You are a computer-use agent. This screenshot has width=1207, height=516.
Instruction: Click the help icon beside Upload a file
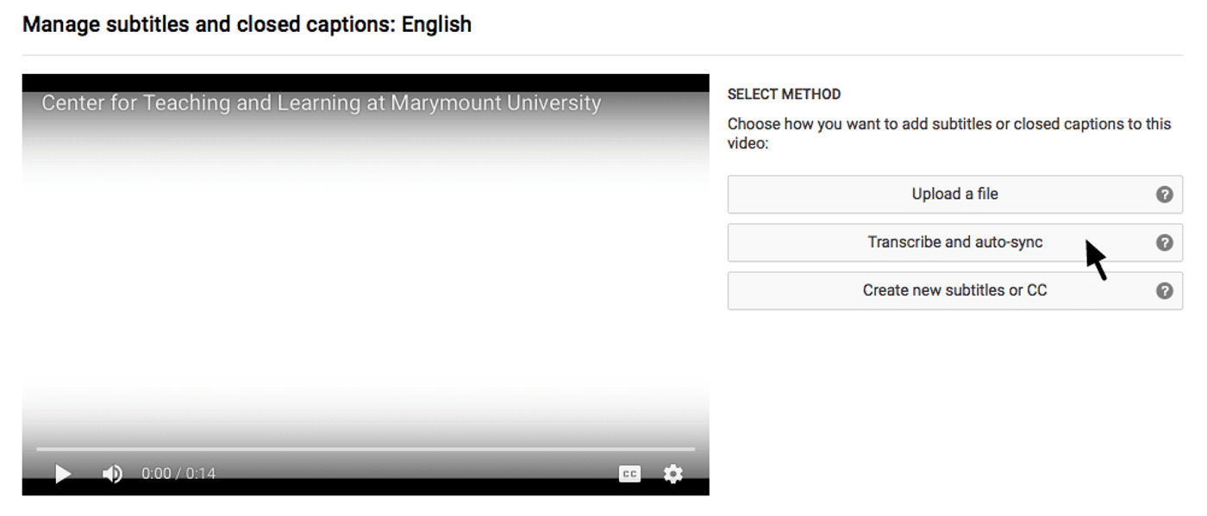coord(1164,195)
